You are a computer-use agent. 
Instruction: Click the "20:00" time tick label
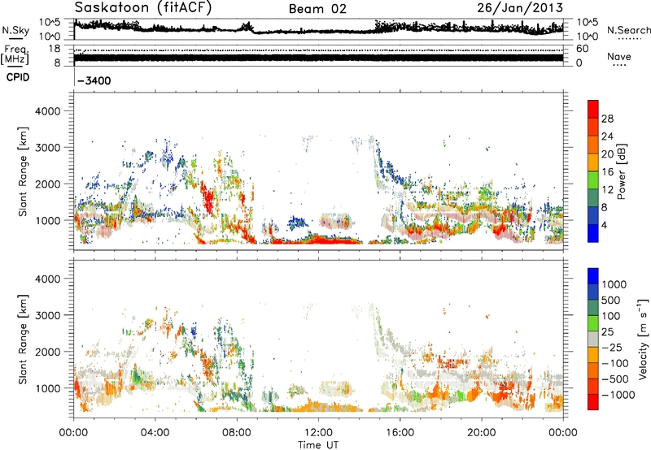click(x=481, y=433)
